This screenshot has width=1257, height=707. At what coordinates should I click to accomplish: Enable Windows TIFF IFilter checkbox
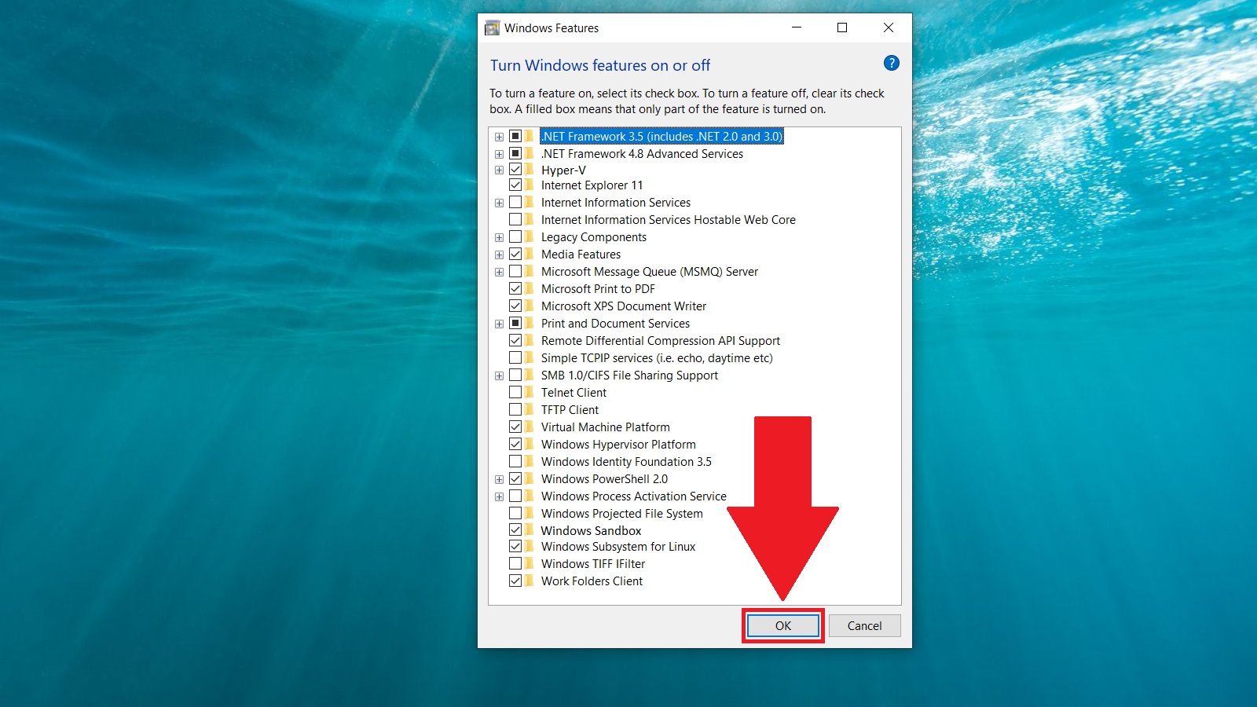pyautogui.click(x=515, y=563)
